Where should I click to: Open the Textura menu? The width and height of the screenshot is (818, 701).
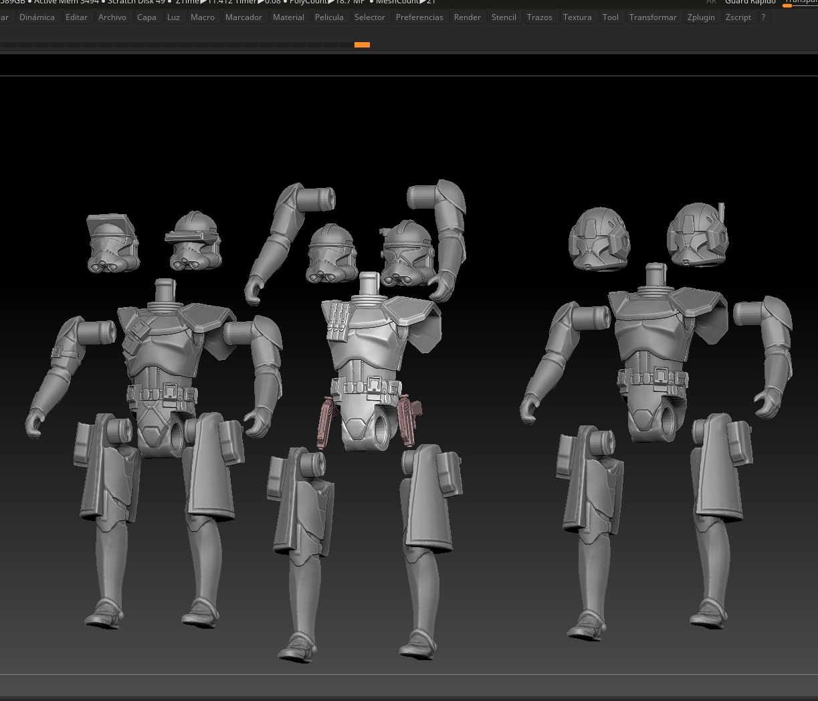click(x=577, y=17)
